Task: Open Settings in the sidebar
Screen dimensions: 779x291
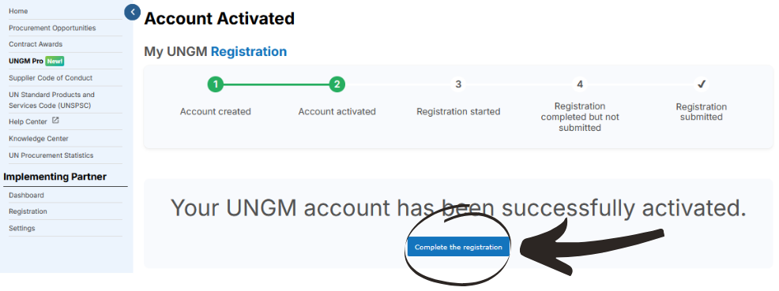Action: pyautogui.click(x=22, y=228)
